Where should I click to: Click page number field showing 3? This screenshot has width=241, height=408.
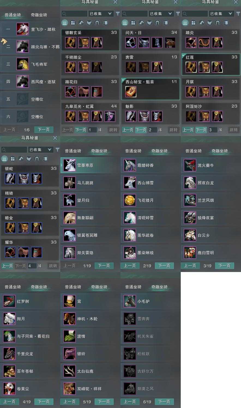(213, 130)
